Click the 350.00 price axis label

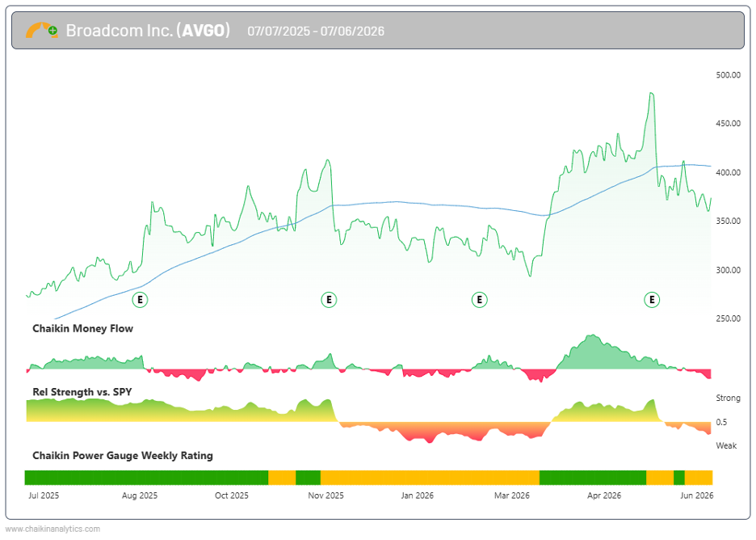[728, 221]
